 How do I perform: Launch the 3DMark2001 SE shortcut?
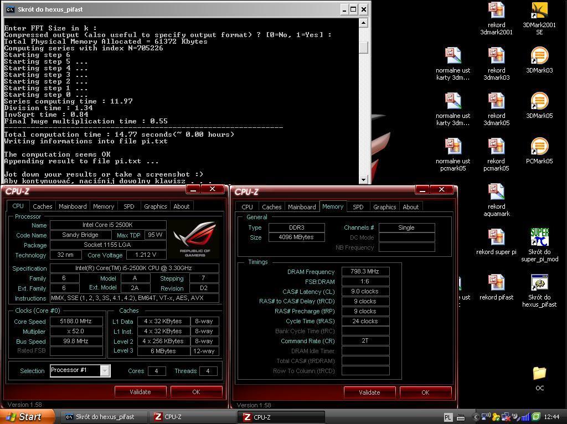539,18
